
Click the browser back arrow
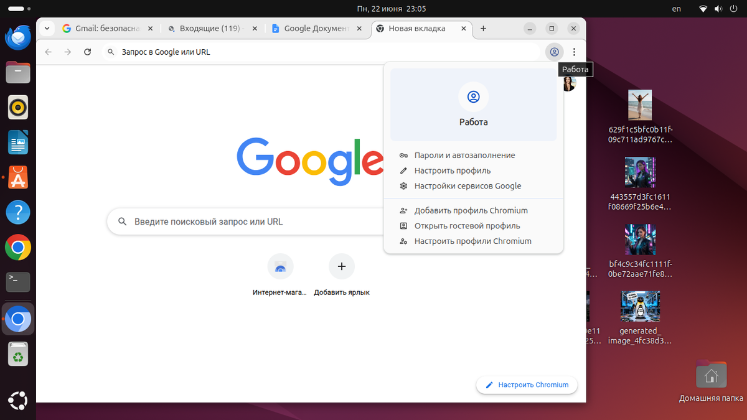pos(48,52)
